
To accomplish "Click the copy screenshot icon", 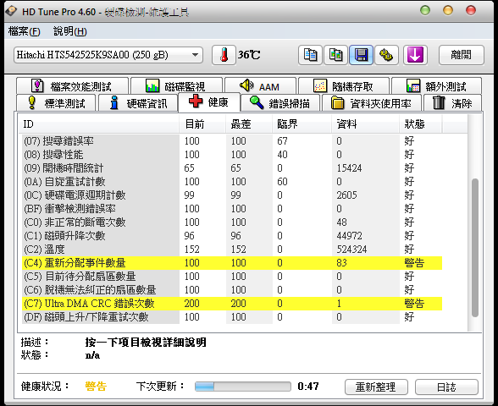I will coord(335,55).
